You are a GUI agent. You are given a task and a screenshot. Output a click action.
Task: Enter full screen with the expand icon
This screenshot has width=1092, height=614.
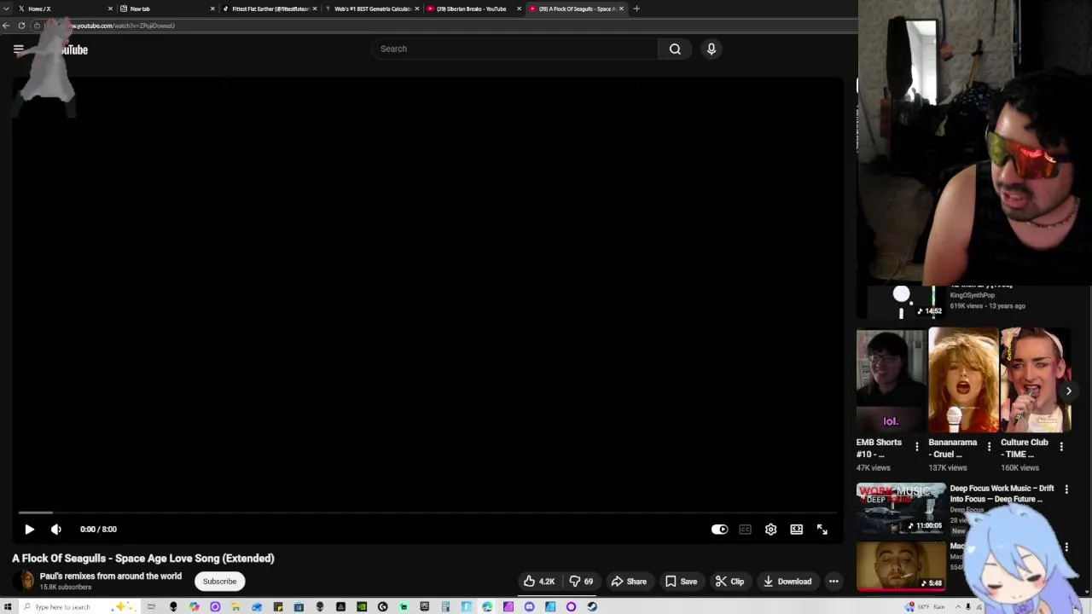(822, 530)
